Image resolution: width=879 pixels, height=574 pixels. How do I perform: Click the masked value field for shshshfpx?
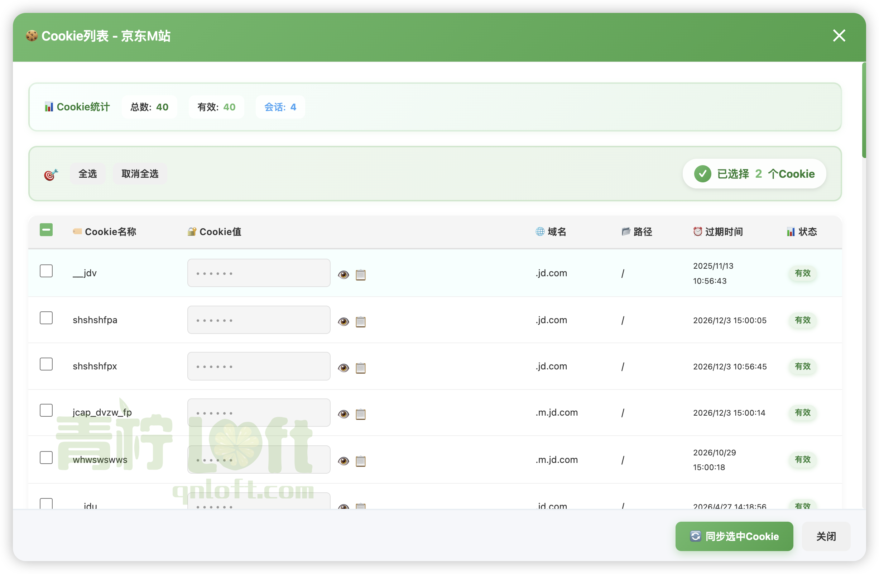click(x=259, y=366)
